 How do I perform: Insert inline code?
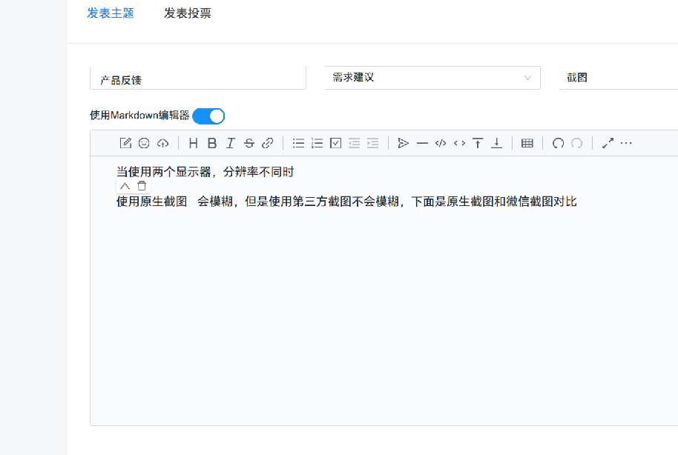click(x=460, y=143)
